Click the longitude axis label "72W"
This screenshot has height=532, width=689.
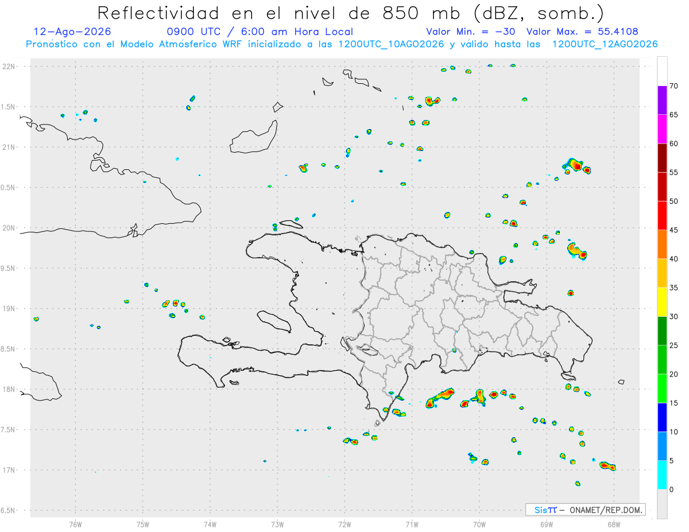click(344, 524)
